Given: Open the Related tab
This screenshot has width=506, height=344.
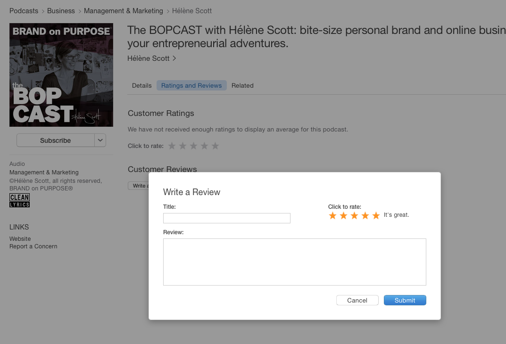Looking at the screenshot, I should [x=242, y=85].
